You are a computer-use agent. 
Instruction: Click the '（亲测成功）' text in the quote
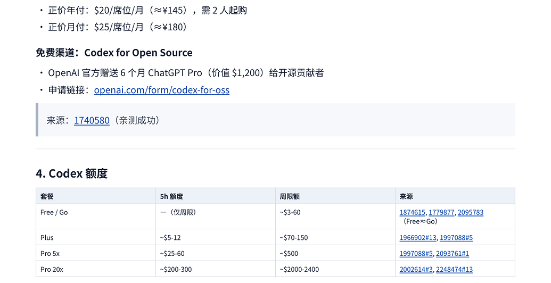[137, 120]
